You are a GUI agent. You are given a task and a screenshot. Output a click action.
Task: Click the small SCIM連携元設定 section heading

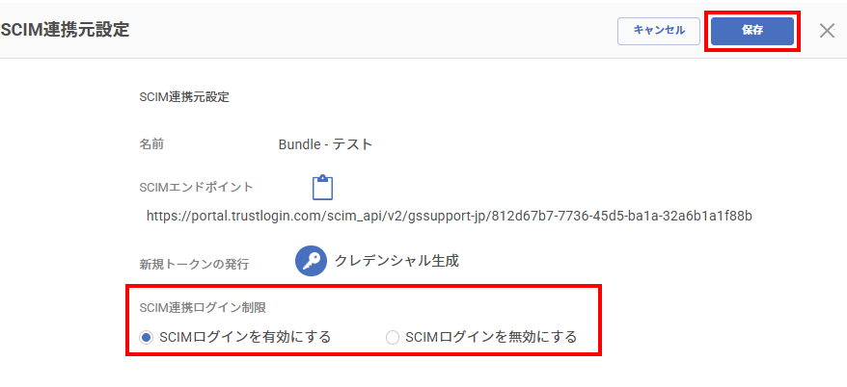pyautogui.click(x=184, y=97)
